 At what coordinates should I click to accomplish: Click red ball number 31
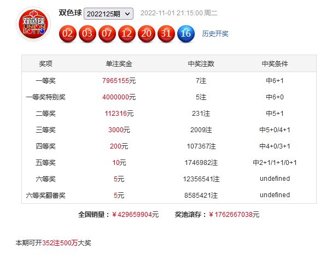166,34
